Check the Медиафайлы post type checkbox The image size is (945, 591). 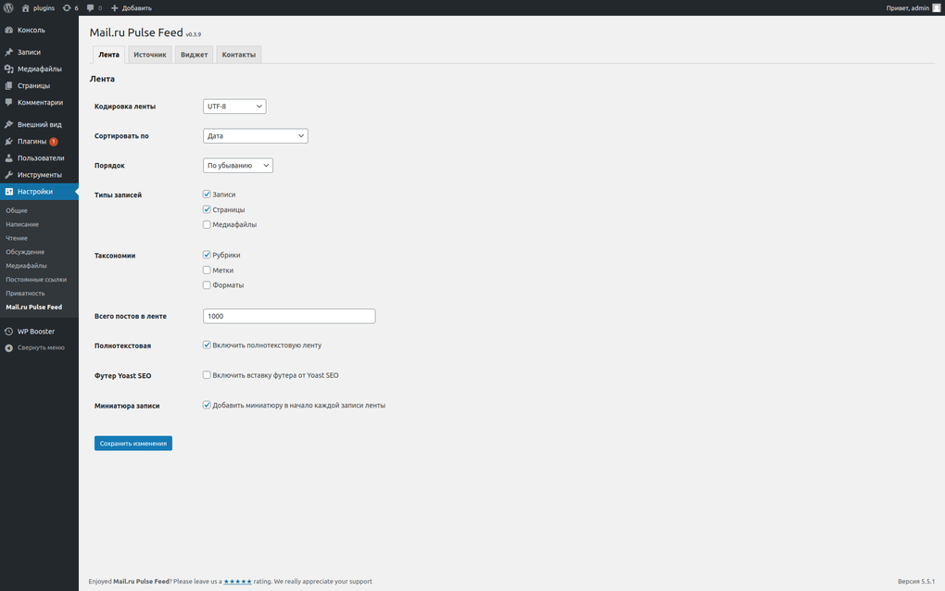(x=207, y=224)
